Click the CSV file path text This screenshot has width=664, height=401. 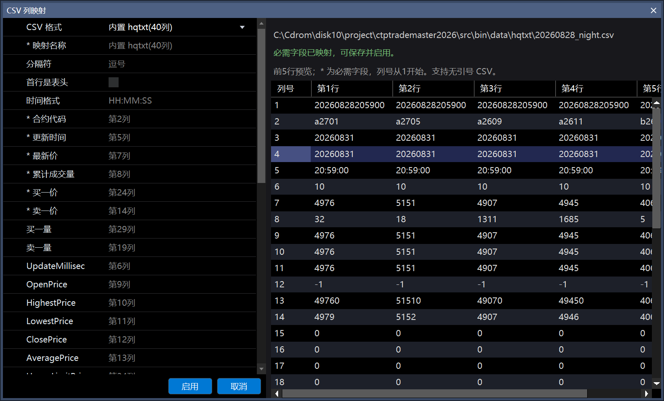444,35
